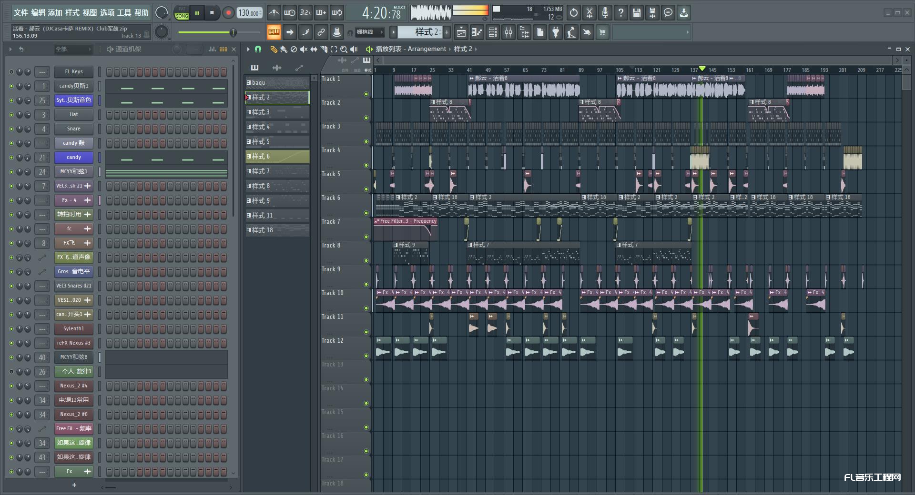Image resolution: width=915 pixels, height=495 pixels.
Task: Open the 样式 (Patterns) menu
Action: pos(72,13)
